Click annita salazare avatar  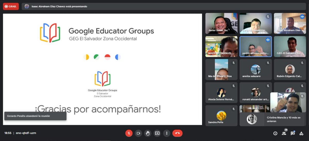coord(256,69)
